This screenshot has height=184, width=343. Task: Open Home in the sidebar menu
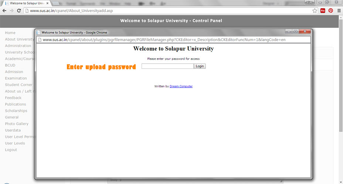pyautogui.click(x=10, y=33)
